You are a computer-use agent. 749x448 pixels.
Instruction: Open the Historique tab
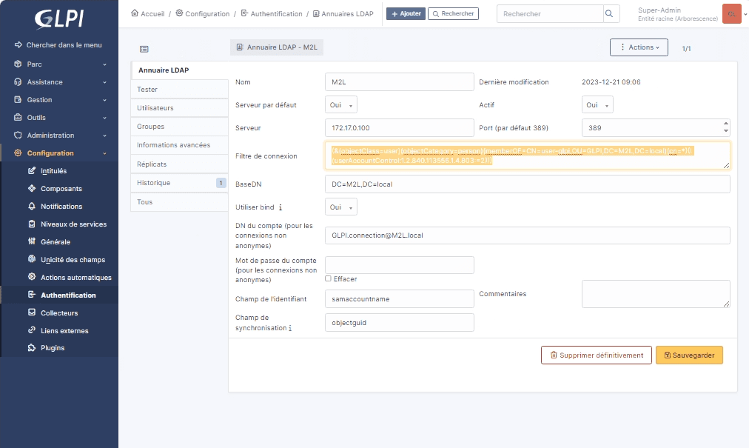click(153, 183)
